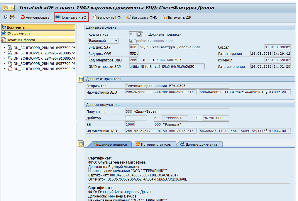The width and height of the screenshot is (298, 201).
Task: Toggle the Требуется подписание checkbox
Action: [x=131, y=41]
